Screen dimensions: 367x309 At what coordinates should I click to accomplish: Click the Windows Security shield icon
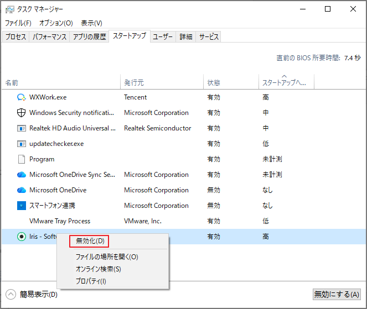tap(21, 113)
